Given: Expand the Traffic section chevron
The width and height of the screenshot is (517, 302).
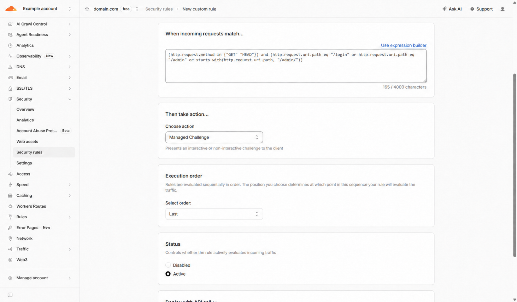Looking at the screenshot, I should pyautogui.click(x=70, y=249).
